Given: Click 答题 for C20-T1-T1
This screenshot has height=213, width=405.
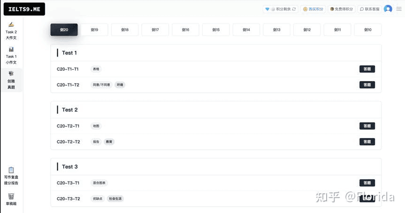Looking at the screenshot, I should click(367, 69).
